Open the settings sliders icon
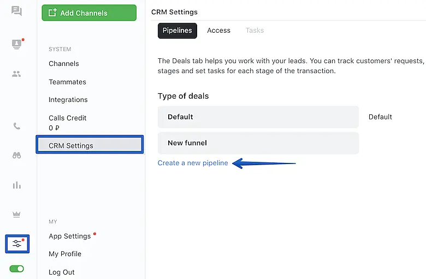This screenshot has width=426, height=279. (x=17, y=244)
